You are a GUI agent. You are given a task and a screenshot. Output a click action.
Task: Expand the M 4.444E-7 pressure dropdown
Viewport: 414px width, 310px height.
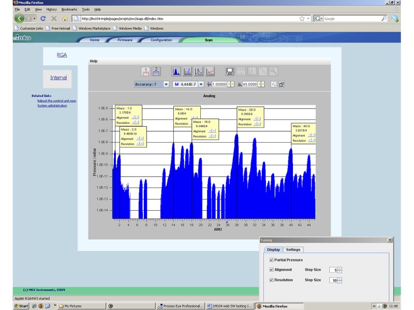pyautogui.click(x=201, y=84)
